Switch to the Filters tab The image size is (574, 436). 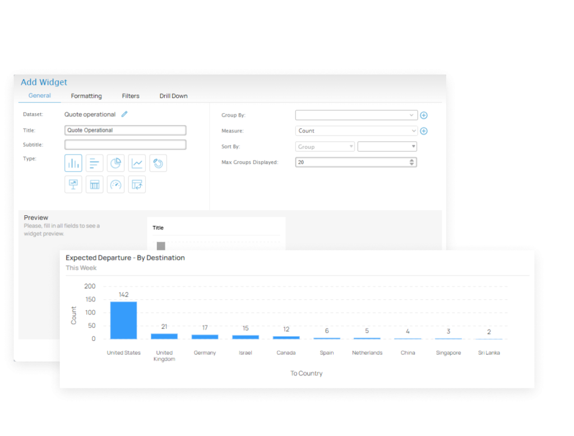coord(130,96)
